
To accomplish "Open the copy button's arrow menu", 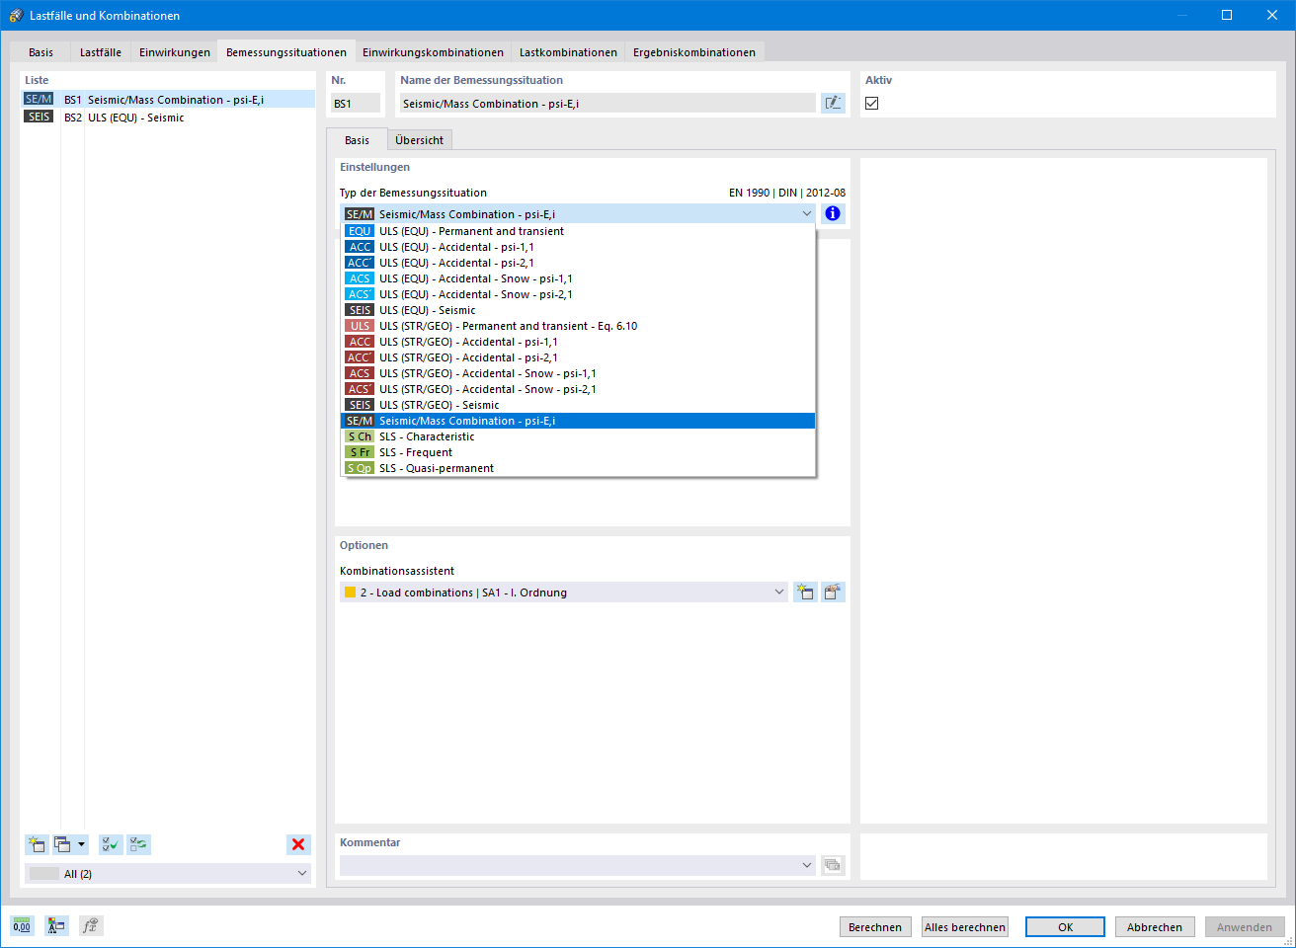I will coord(82,844).
